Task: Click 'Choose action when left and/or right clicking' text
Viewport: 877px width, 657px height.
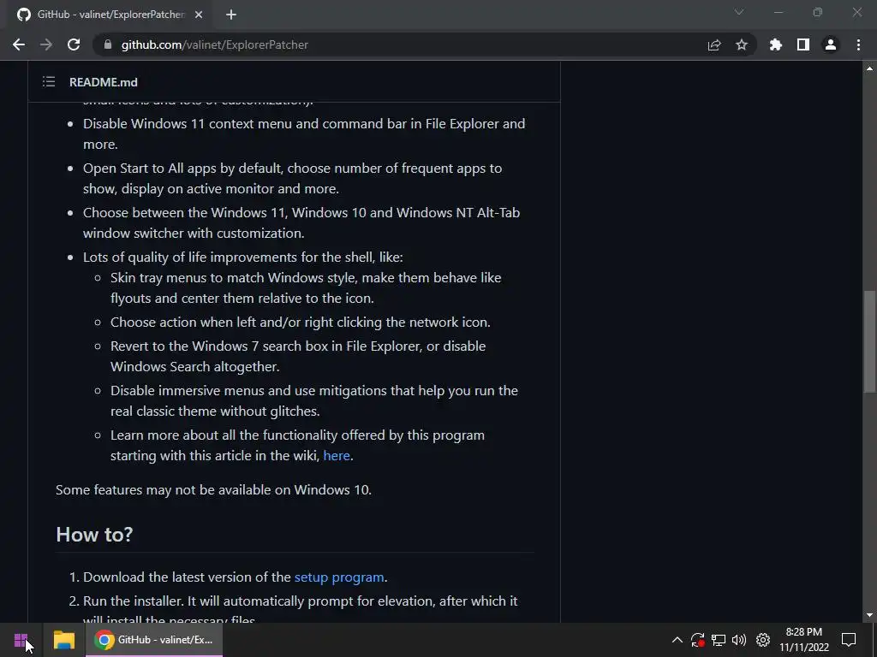Action: (x=301, y=323)
